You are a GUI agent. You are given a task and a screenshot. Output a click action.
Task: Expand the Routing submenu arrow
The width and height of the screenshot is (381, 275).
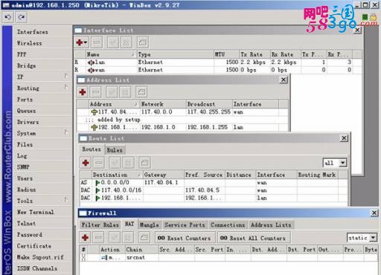[66, 86]
